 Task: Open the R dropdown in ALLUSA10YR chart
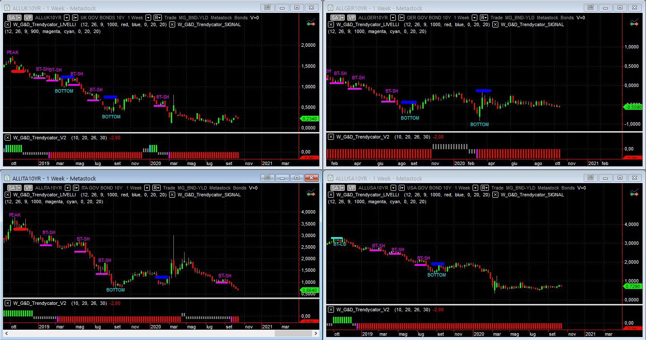pyautogui.click(x=484, y=188)
